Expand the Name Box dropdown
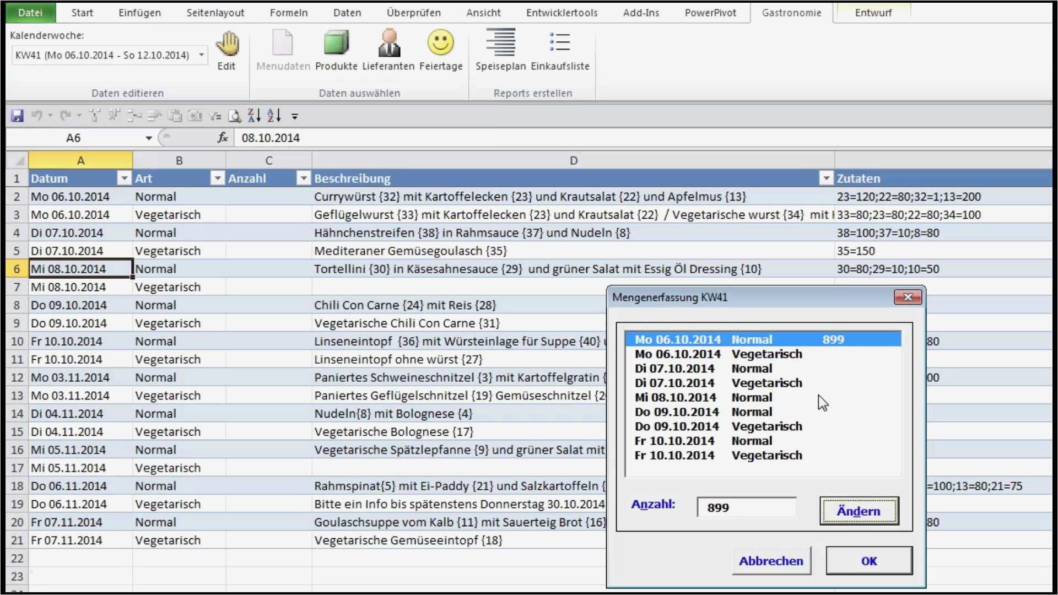 [149, 138]
